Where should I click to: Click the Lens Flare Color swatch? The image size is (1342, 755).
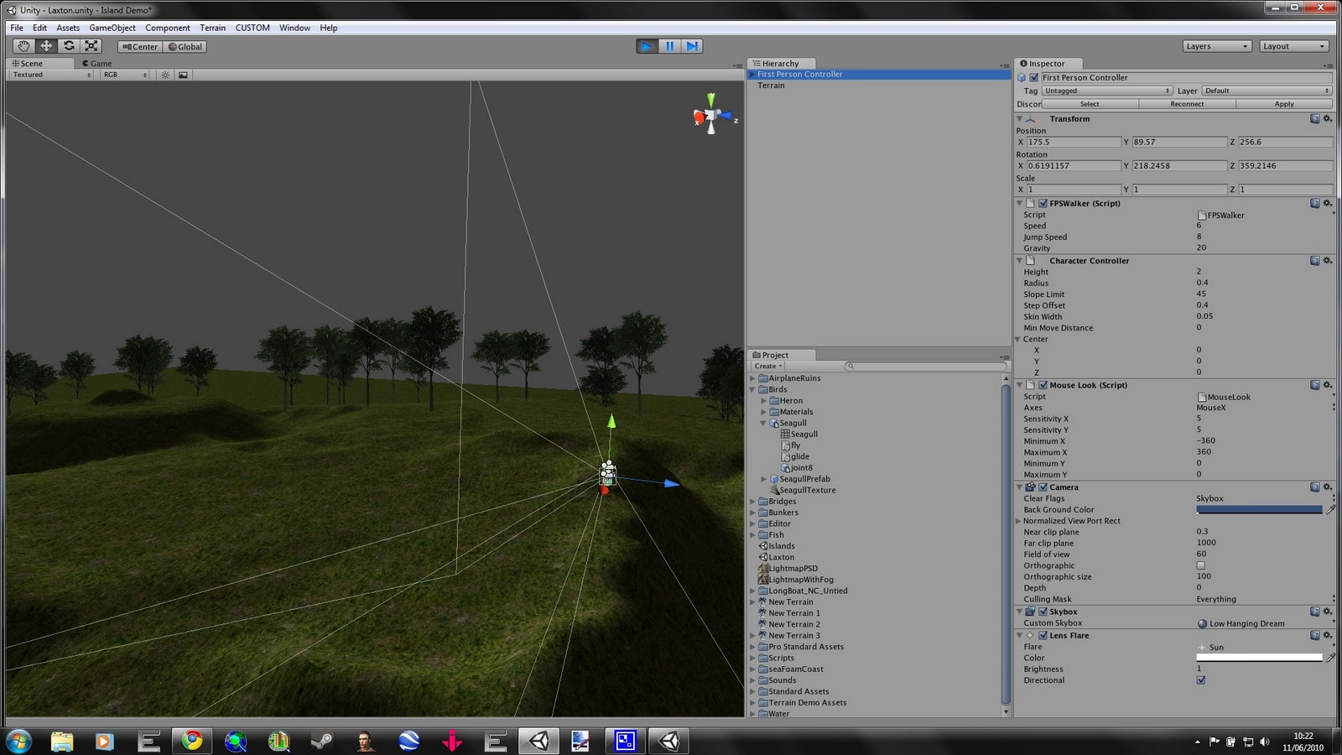point(1258,658)
